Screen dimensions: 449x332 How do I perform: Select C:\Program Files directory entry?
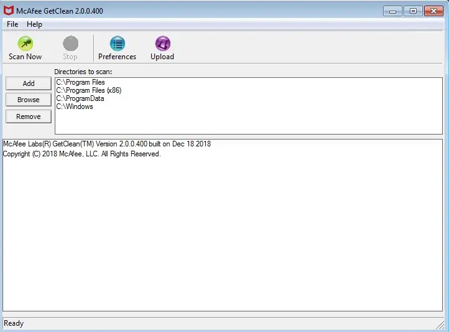(x=80, y=82)
